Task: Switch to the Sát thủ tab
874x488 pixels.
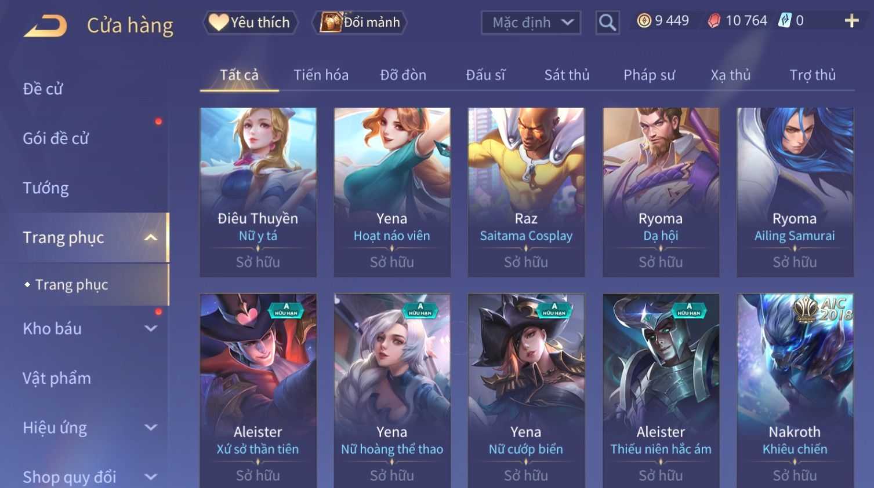Action: (x=567, y=75)
